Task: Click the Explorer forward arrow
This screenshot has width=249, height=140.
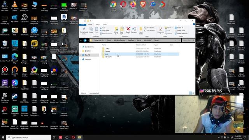Action: point(85,40)
